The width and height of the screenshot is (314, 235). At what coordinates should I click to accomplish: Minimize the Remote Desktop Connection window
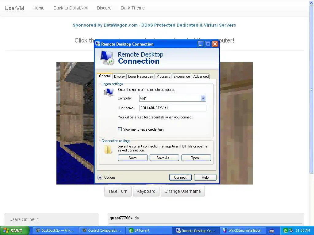(x=201, y=44)
